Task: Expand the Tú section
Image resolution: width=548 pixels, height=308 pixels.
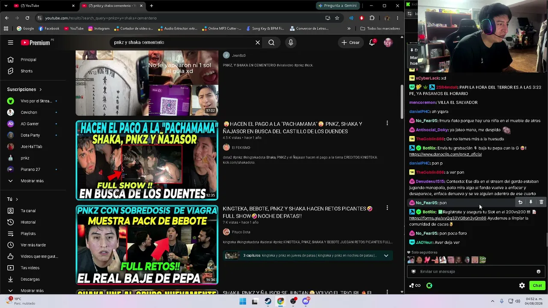Action: tap(12, 199)
